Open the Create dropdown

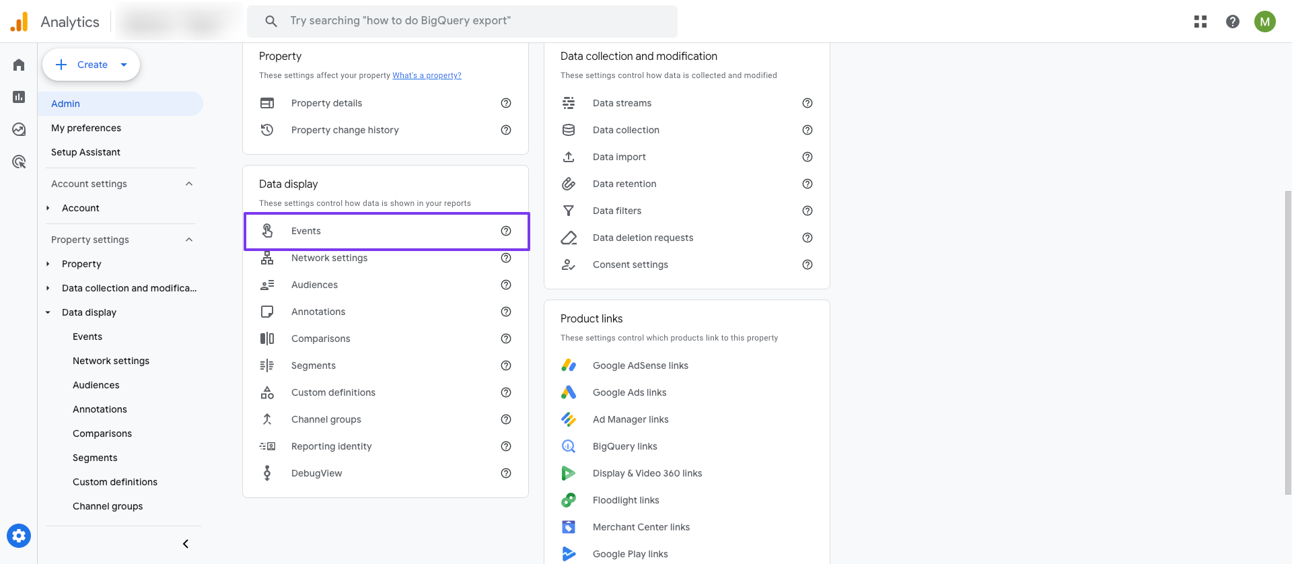(92, 65)
